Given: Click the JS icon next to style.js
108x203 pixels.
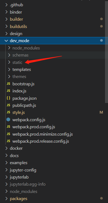Looking at the screenshot, I should pos(8,113).
